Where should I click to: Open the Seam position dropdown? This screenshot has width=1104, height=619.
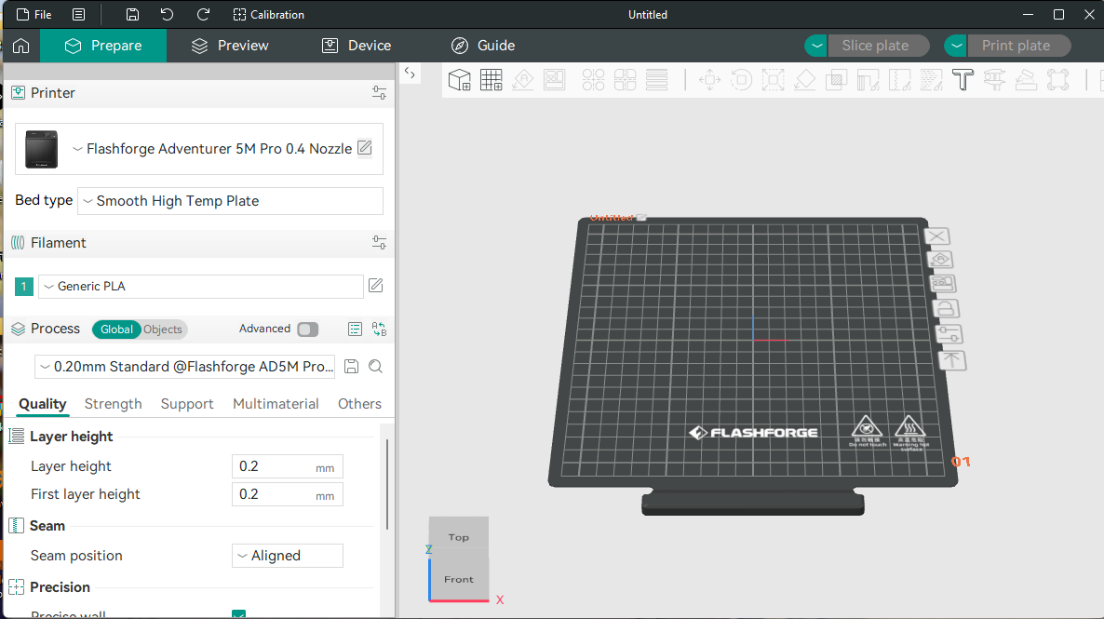(288, 556)
